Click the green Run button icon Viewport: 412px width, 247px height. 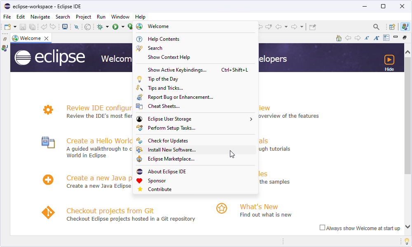tap(115, 27)
